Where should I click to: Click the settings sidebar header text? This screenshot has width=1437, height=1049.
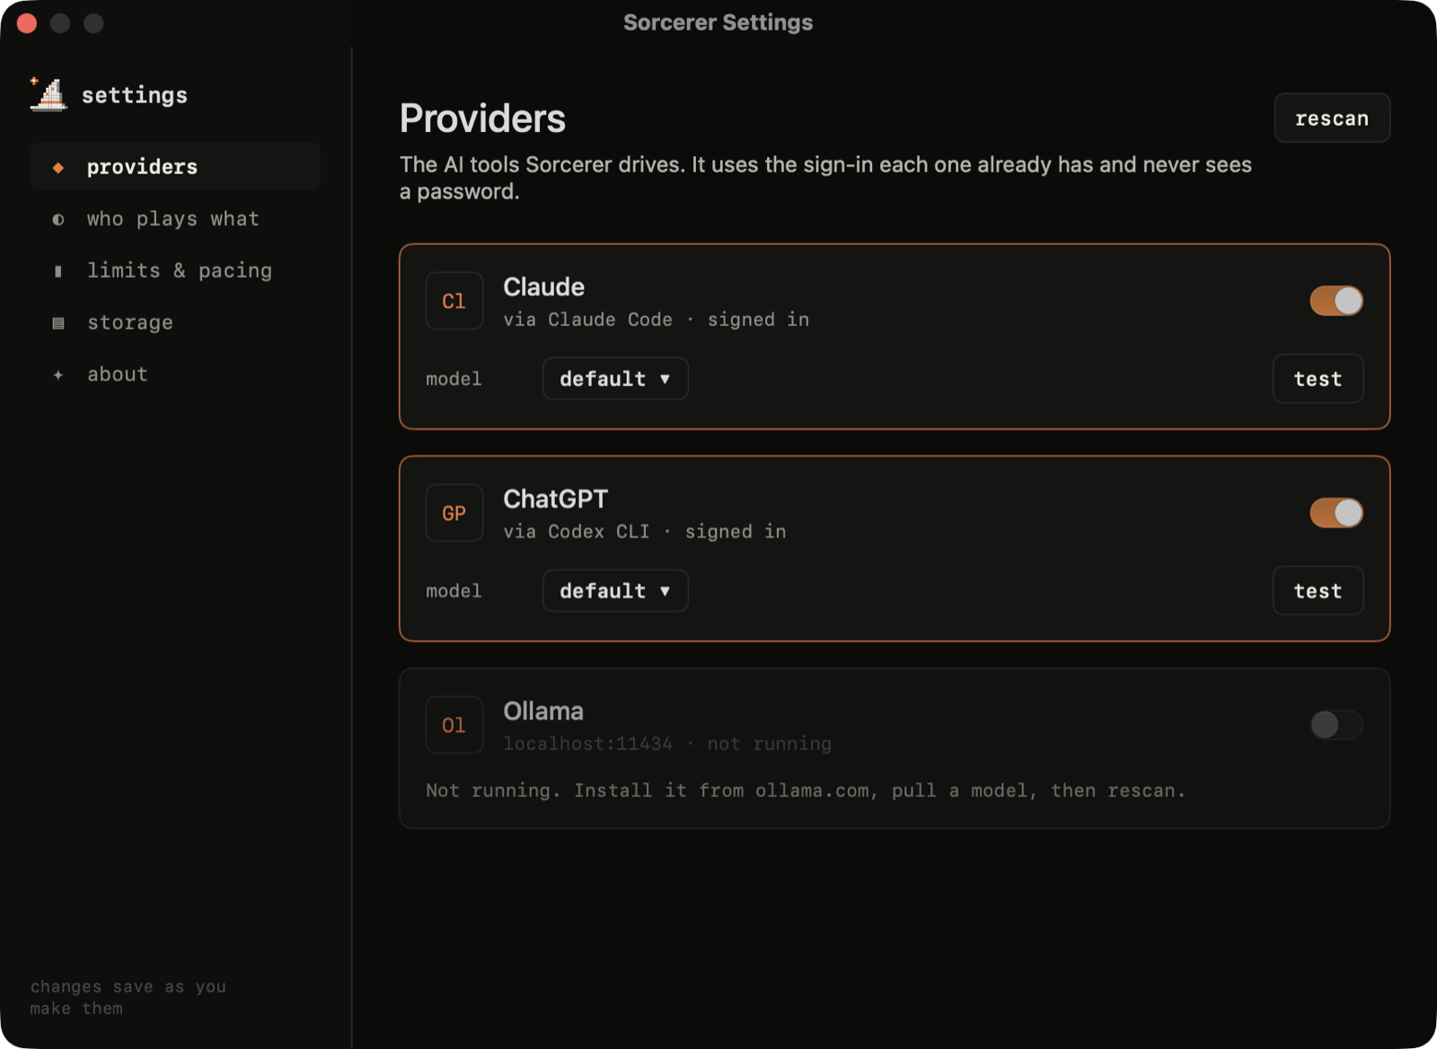(x=135, y=95)
